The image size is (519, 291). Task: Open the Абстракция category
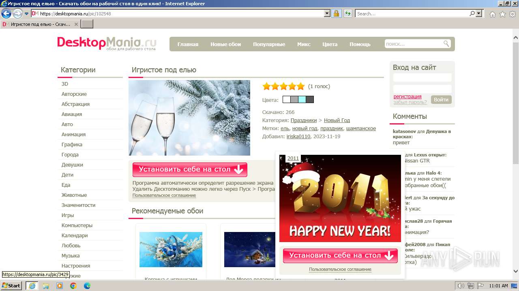pyautogui.click(x=75, y=104)
